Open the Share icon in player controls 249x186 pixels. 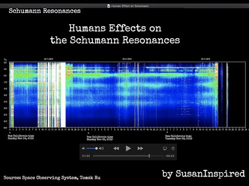click(x=173, y=148)
